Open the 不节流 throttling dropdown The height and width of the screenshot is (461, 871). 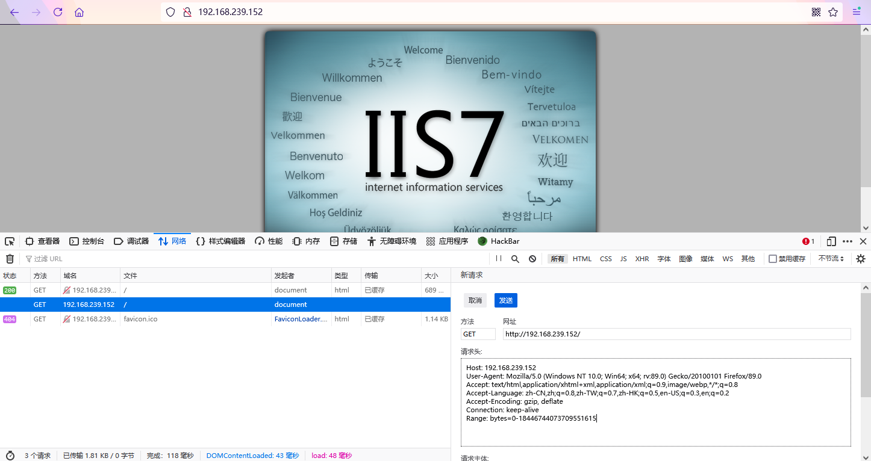click(x=831, y=259)
